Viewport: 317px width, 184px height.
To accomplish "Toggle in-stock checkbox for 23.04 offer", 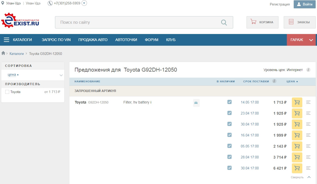I will (x=229, y=113).
